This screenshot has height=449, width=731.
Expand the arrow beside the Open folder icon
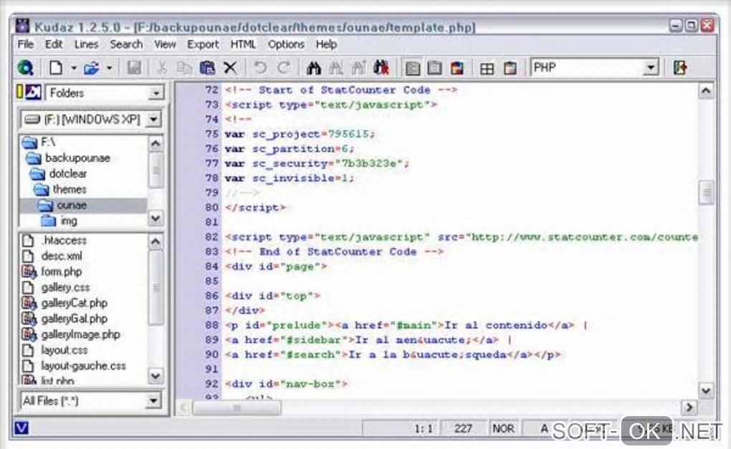109,69
